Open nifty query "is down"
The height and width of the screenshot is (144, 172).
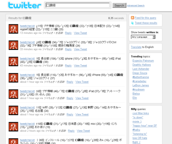coord(138,117)
